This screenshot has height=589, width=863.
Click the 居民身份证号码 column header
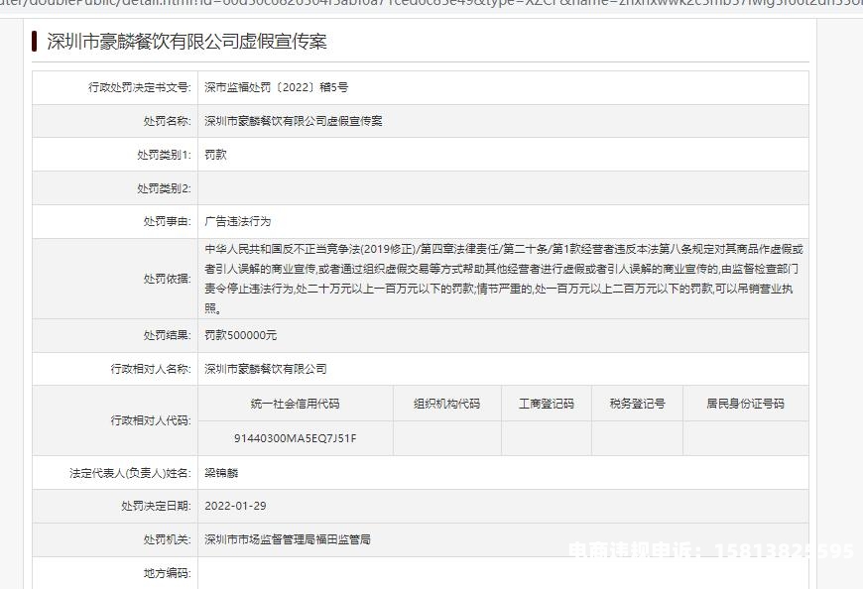coord(745,404)
